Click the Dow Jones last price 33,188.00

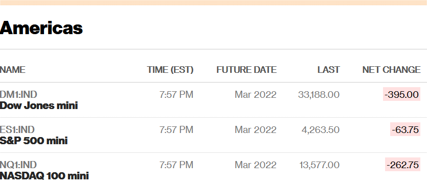click(319, 94)
